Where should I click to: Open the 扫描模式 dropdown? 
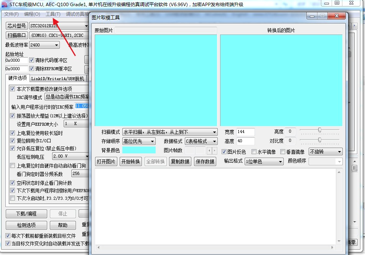click(x=170, y=132)
